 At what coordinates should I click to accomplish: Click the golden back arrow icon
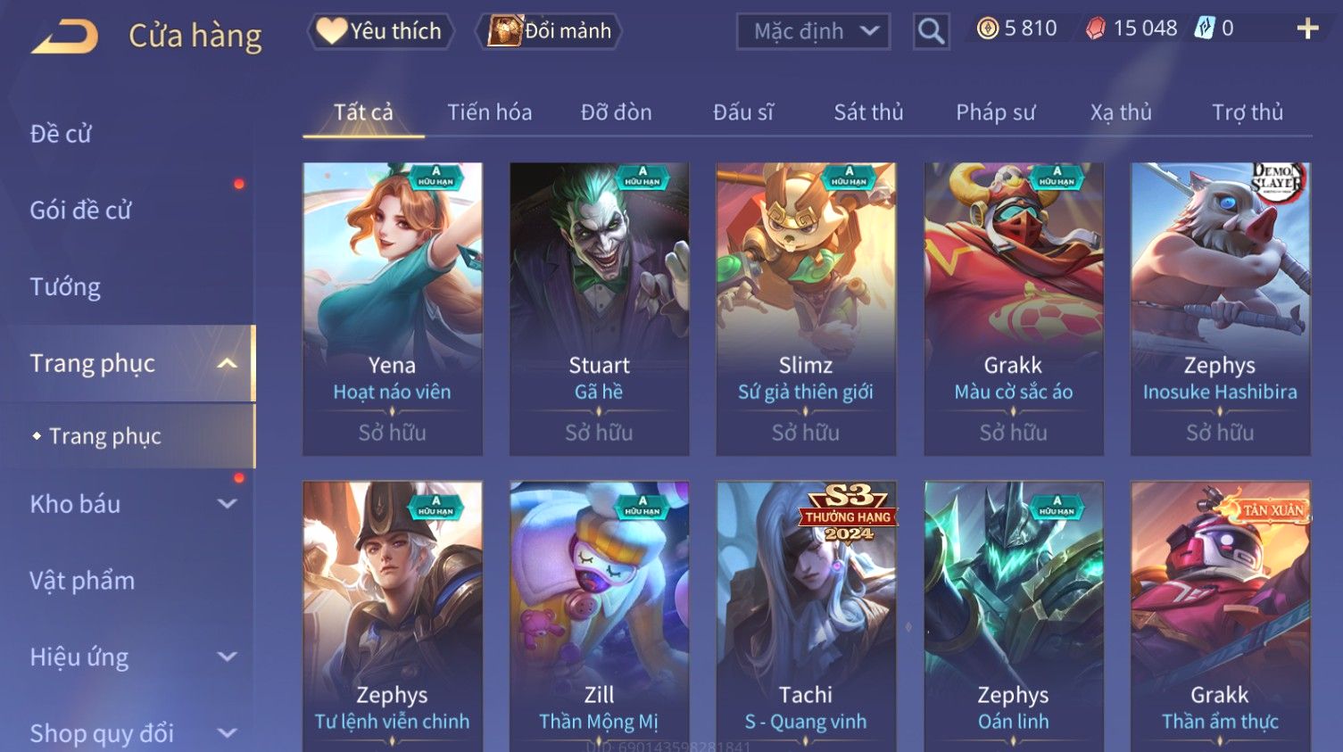tap(64, 37)
